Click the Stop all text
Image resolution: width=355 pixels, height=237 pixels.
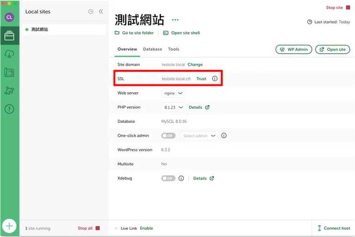[85, 228]
